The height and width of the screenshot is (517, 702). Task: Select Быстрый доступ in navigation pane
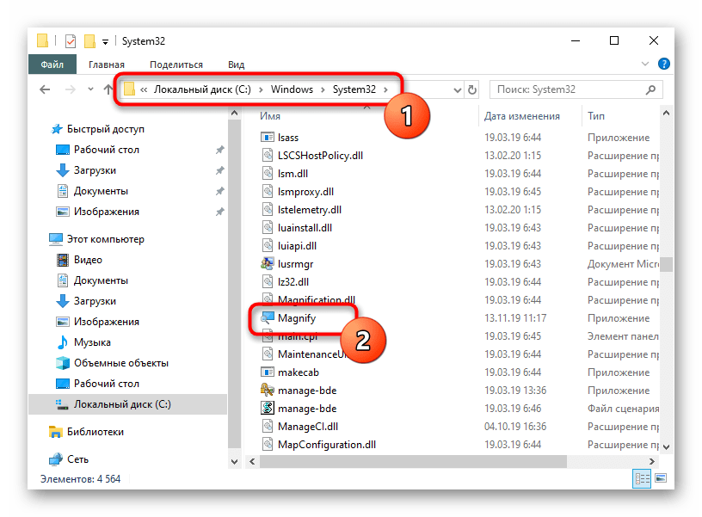coord(106,129)
